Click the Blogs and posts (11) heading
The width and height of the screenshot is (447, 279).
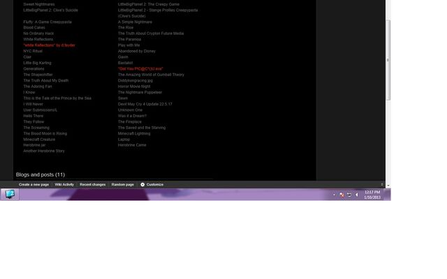point(41,174)
